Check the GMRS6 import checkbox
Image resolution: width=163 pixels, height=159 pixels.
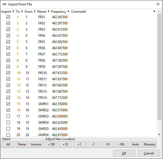pyautogui.click(x=8, y=135)
